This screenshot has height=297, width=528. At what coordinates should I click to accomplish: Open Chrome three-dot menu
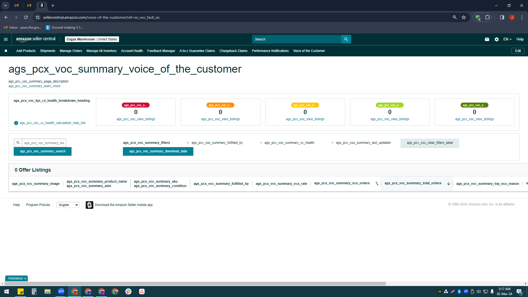tap(522, 17)
